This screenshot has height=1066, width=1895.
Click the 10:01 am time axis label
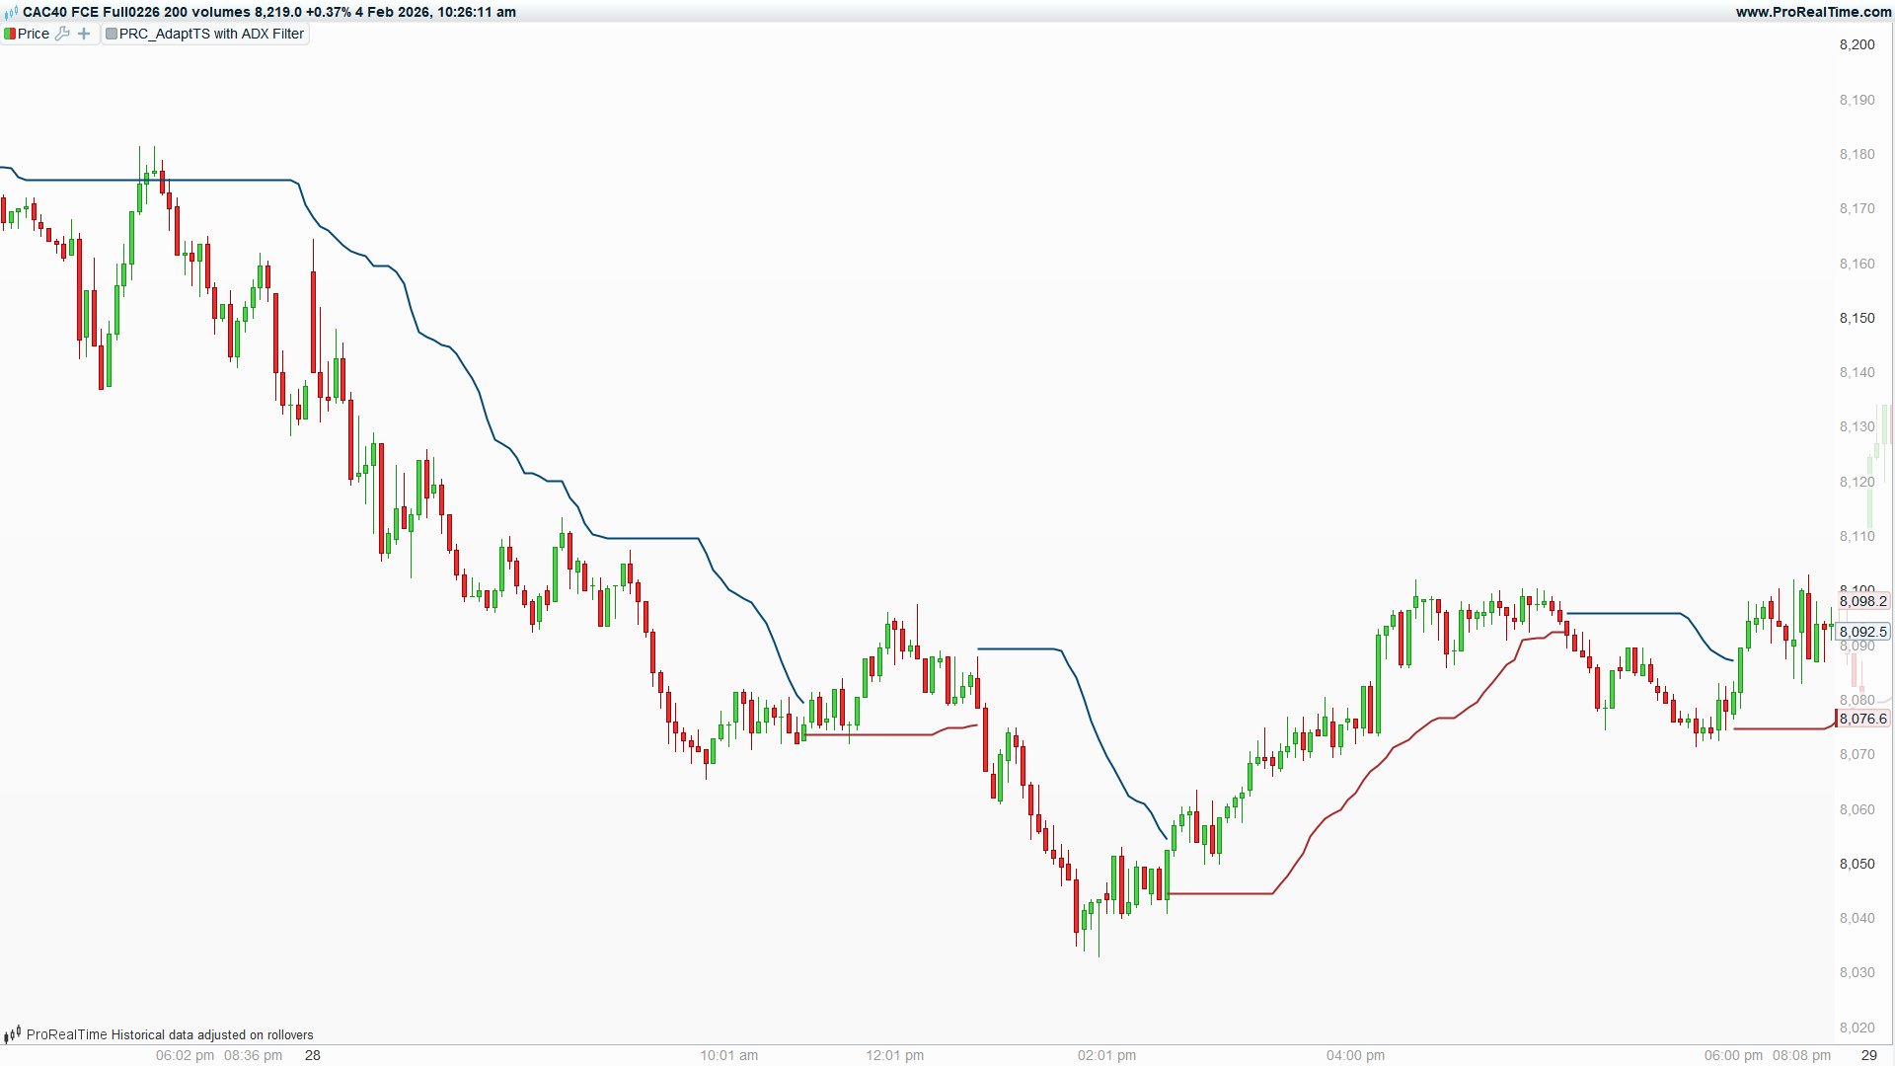[x=728, y=1055]
